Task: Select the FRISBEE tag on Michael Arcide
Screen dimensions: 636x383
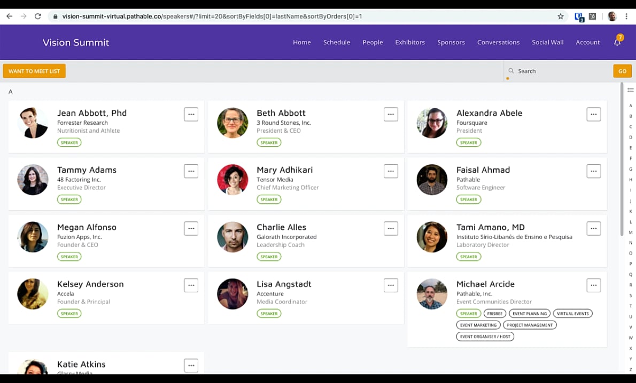Action: tap(494, 313)
